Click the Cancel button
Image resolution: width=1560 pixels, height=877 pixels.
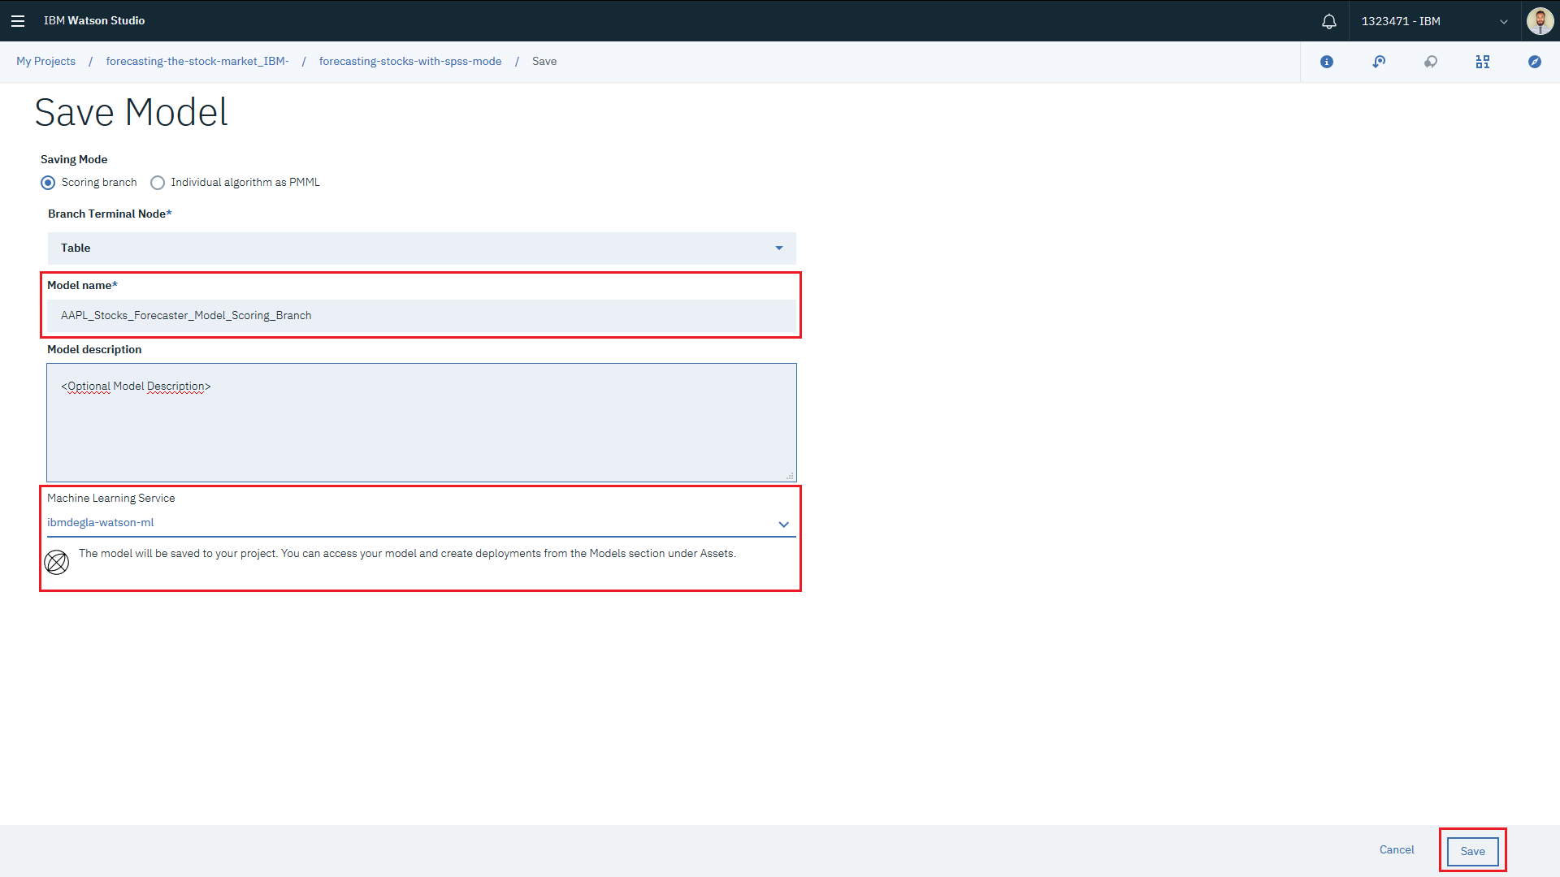(1397, 850)
